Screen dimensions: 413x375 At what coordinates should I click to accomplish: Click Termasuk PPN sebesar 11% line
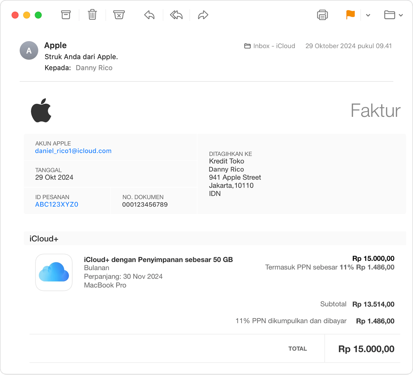pyautogui.click(x=330, y=267)
